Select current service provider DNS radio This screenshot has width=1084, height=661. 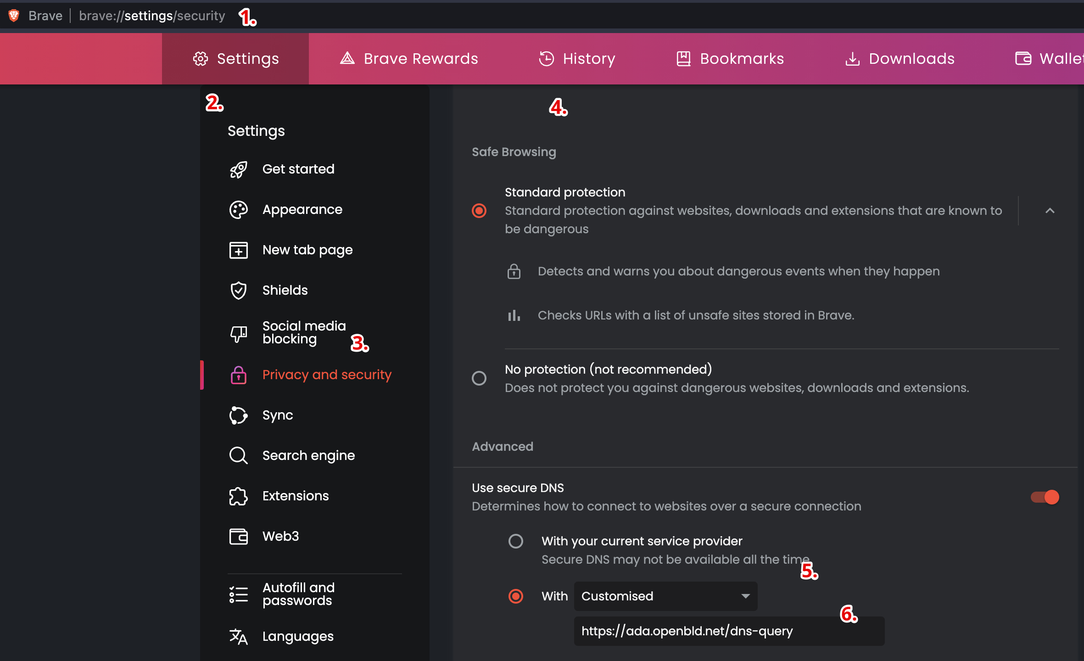click(516, 541)
